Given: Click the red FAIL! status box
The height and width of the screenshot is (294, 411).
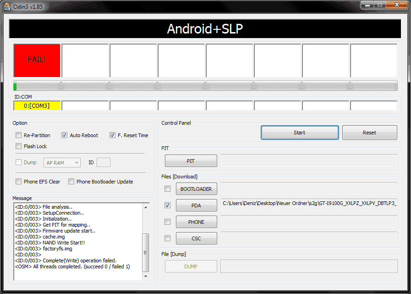Looking at the screenshot, I should tap(37, 61).
